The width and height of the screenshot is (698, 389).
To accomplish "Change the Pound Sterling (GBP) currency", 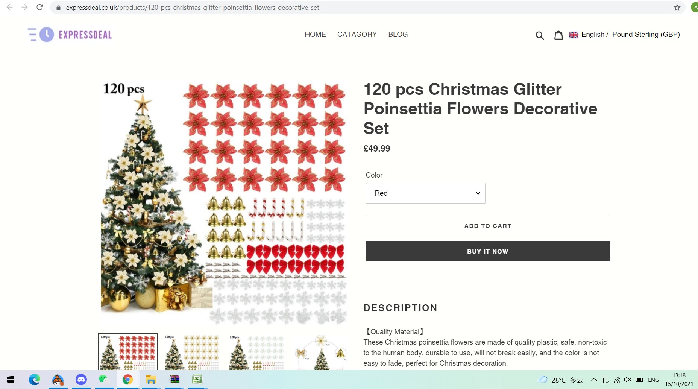I will coord(646,35).
